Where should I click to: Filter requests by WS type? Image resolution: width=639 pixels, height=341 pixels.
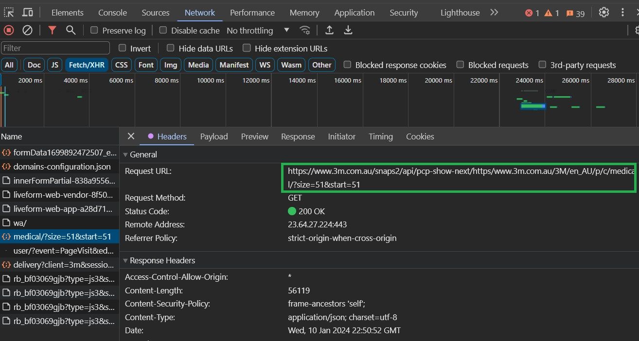tap(265, 65)
